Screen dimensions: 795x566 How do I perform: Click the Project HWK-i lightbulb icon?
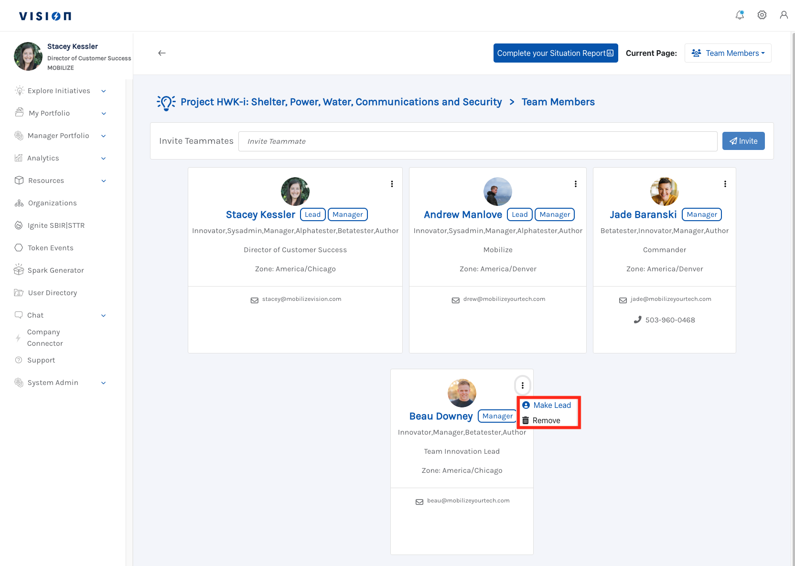click(x=166, y=102)
